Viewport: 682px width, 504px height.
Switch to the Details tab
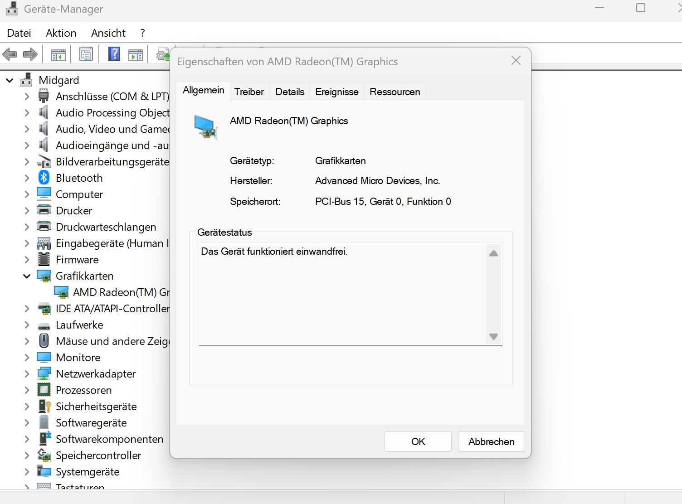[290, 92]
